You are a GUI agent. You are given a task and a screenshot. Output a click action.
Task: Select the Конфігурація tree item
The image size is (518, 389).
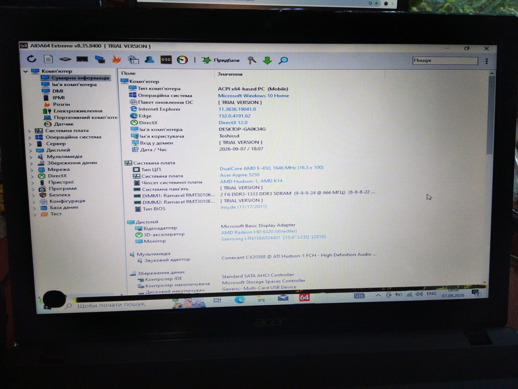click(x=63, y=201)
